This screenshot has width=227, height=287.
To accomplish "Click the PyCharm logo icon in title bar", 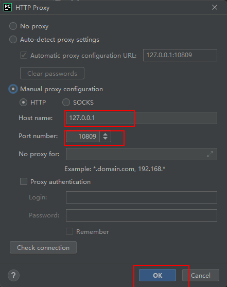I will tap(8, 8).
